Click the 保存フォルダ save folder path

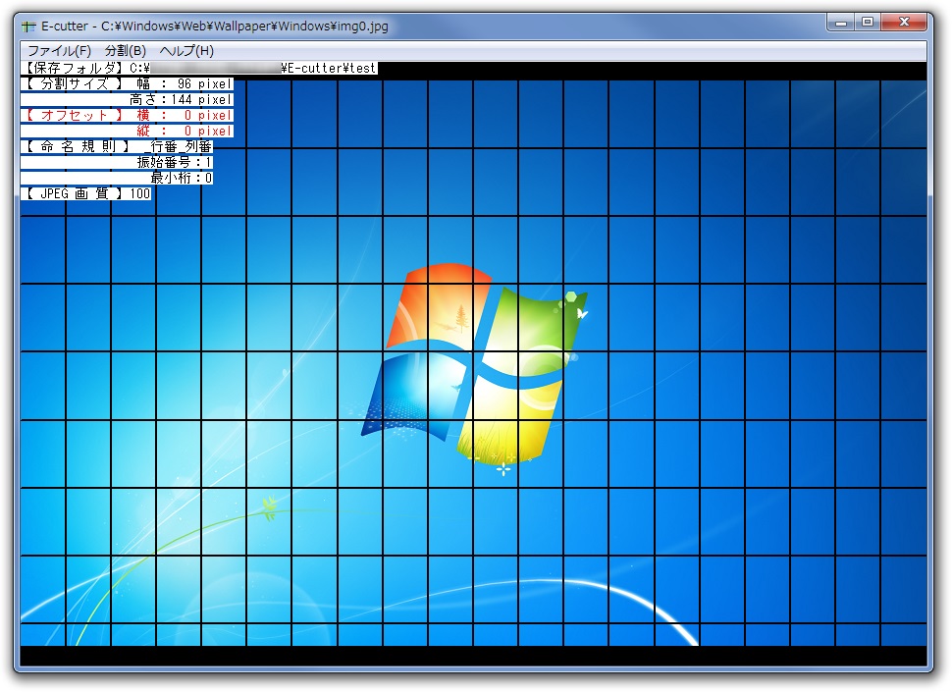196,68
